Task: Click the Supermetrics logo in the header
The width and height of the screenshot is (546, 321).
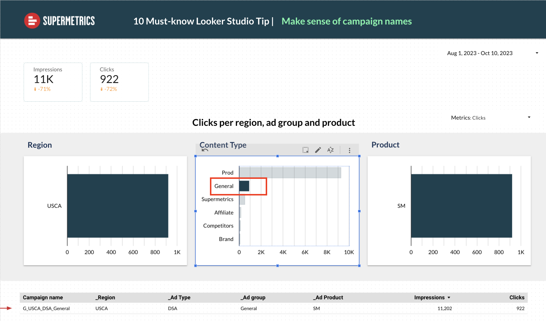Action: click(x=59, y=20)
